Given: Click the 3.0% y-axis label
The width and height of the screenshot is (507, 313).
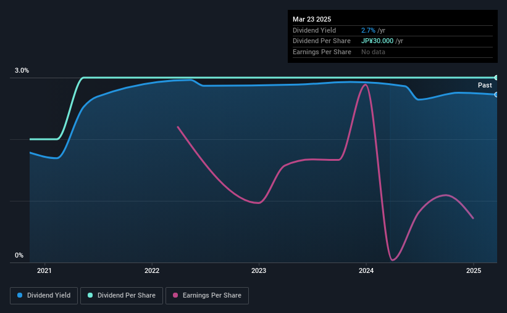Looking at the screenshot, I should 22,70.
